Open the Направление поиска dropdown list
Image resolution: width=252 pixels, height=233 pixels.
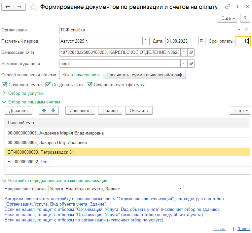point(180,189)
